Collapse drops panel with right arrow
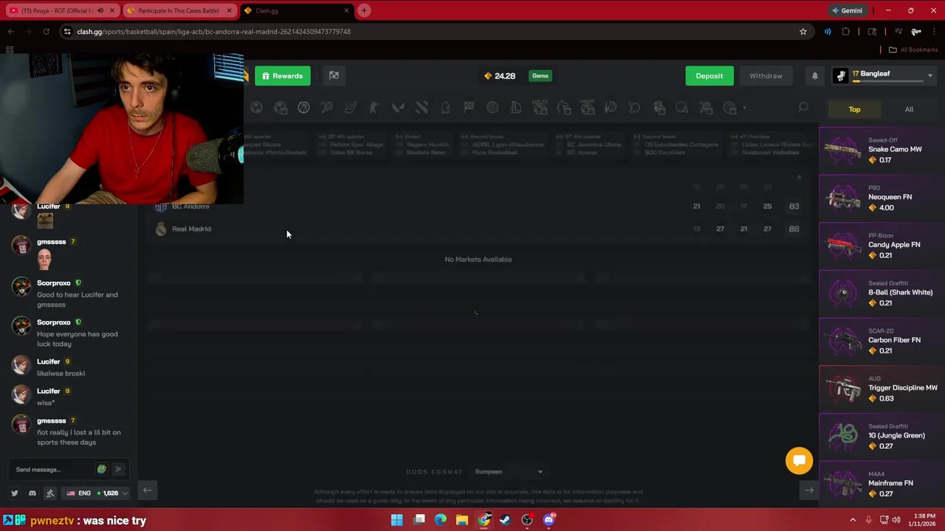This screenshot has width=945, height=531. point(809,490)
